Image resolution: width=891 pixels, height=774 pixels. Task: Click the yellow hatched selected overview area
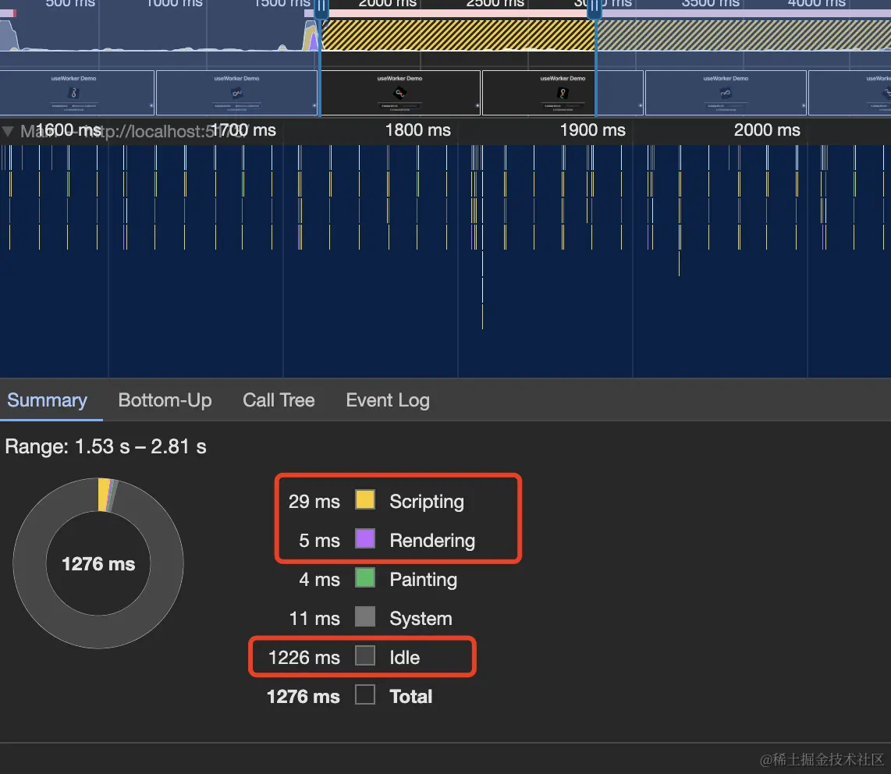(458, 35)
